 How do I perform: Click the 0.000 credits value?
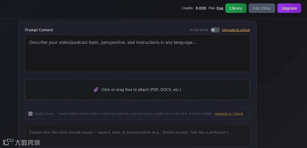(201, 8)
